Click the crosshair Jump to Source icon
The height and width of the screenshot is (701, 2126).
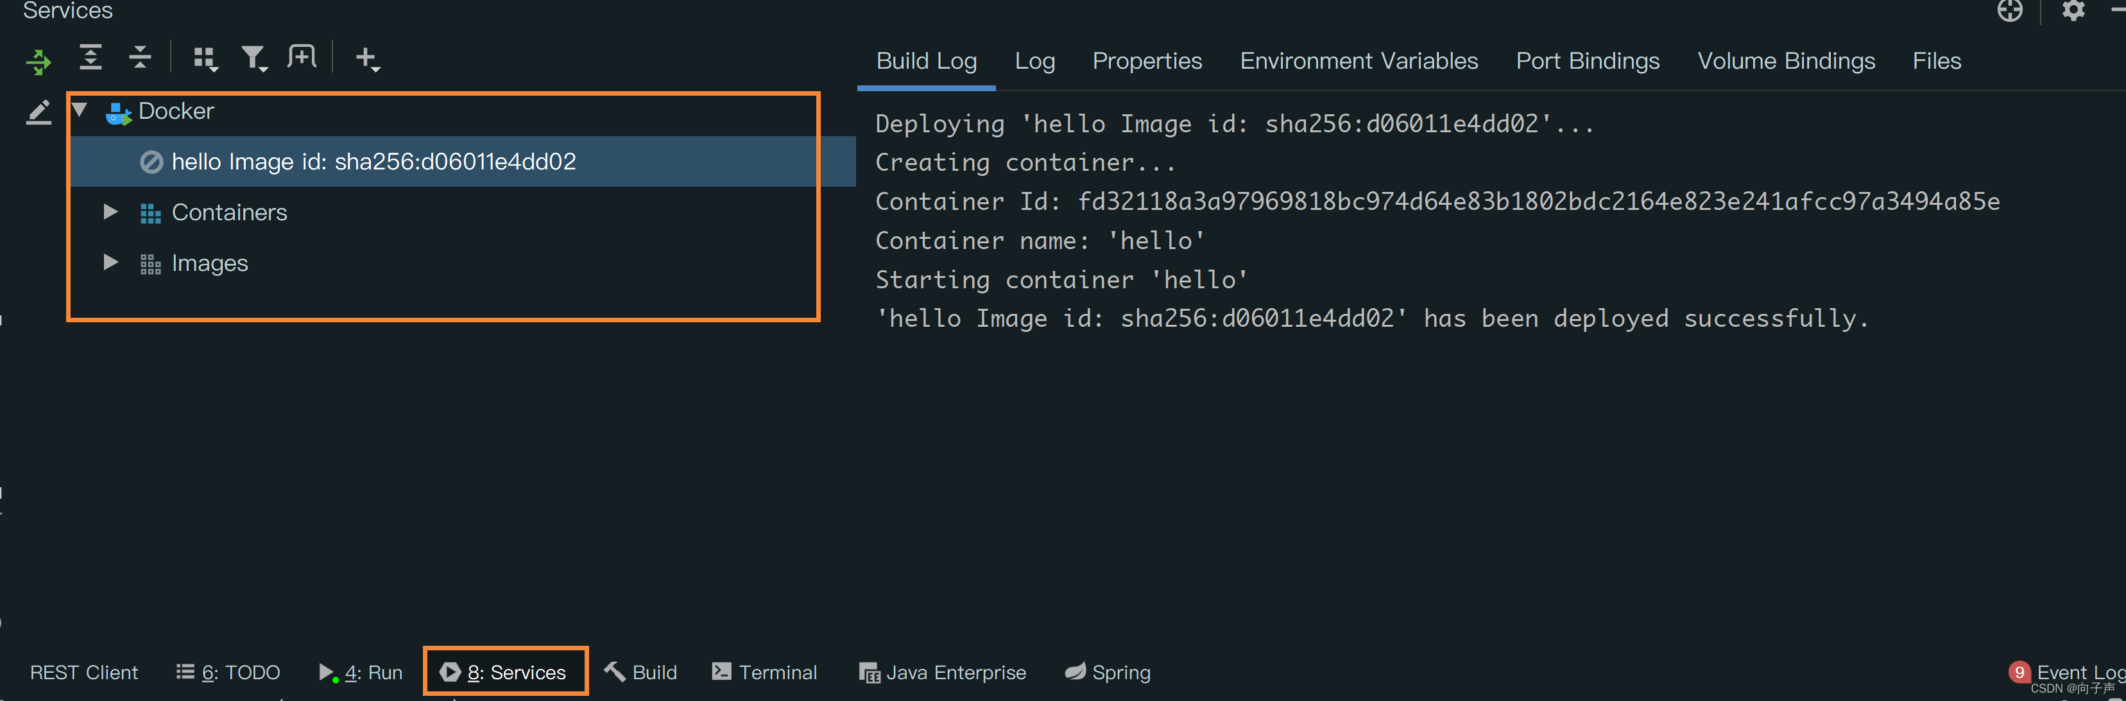pos(2010,11)
